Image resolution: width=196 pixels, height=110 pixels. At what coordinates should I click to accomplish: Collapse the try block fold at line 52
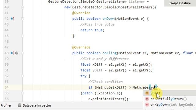22,76
